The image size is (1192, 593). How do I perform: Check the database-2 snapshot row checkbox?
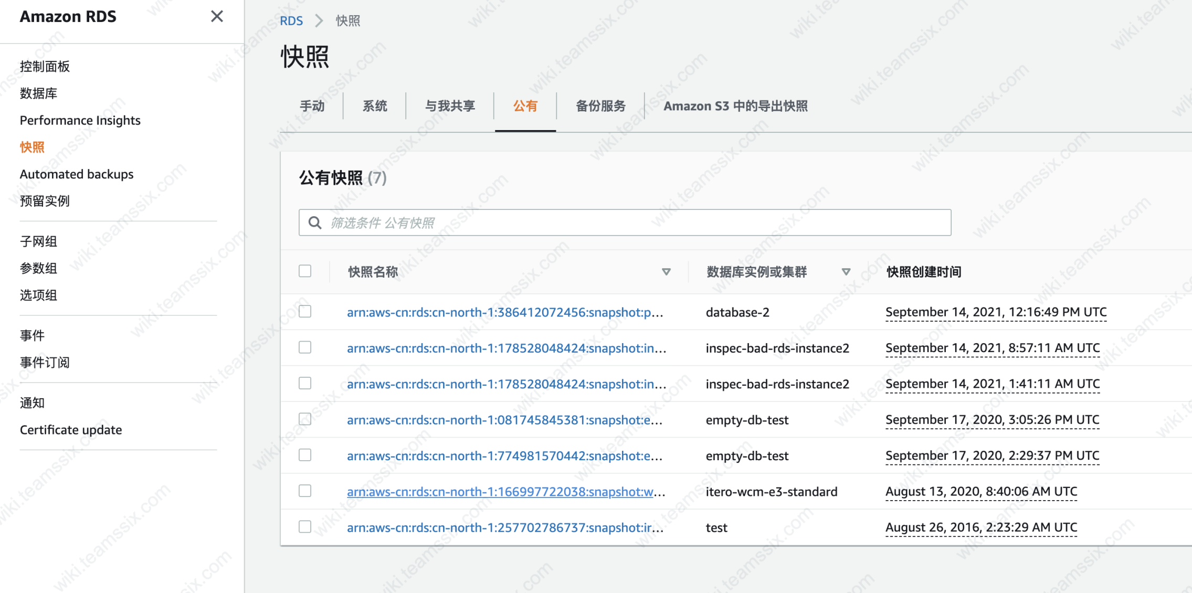coord(305,312)
